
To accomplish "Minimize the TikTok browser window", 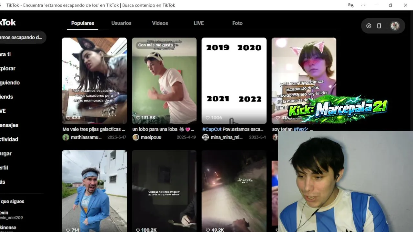I will coord(376,5).
